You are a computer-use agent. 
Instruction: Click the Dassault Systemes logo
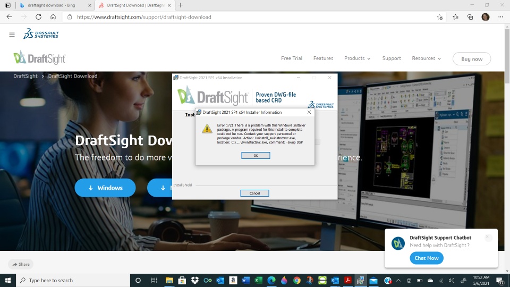click(x=41, y=33)
